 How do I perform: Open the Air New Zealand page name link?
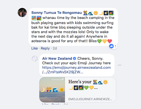click(x=57, y=59)
